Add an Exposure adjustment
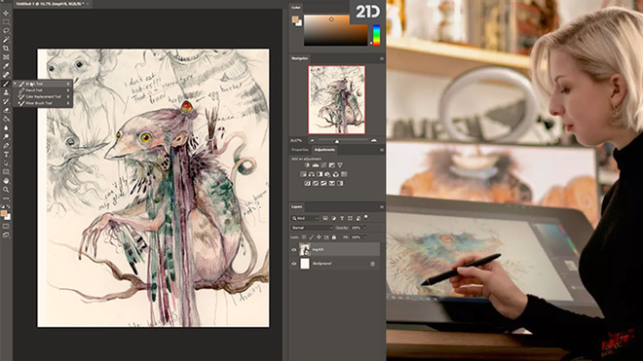The image size is (643, 361). [x=332, y=165]
